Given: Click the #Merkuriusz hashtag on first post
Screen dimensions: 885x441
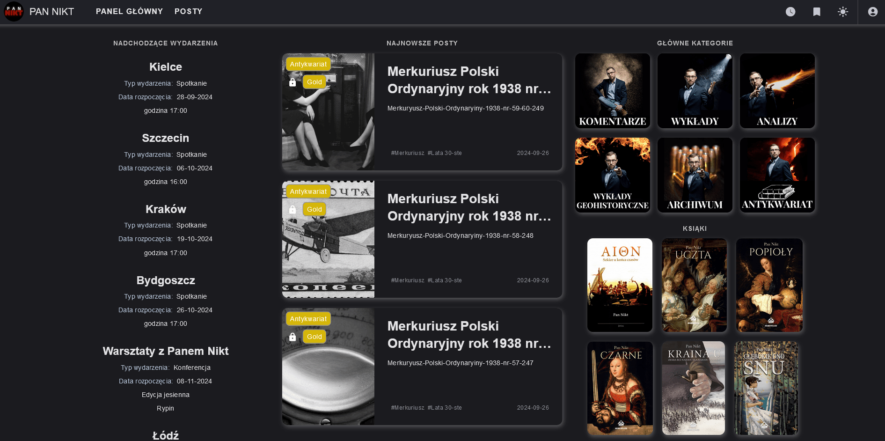Looking at the screenshot, I should (407, 153).
